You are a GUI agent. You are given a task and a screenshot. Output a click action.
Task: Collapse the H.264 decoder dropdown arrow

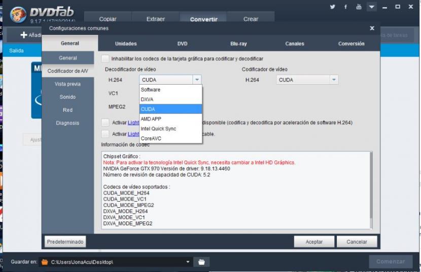197,80
